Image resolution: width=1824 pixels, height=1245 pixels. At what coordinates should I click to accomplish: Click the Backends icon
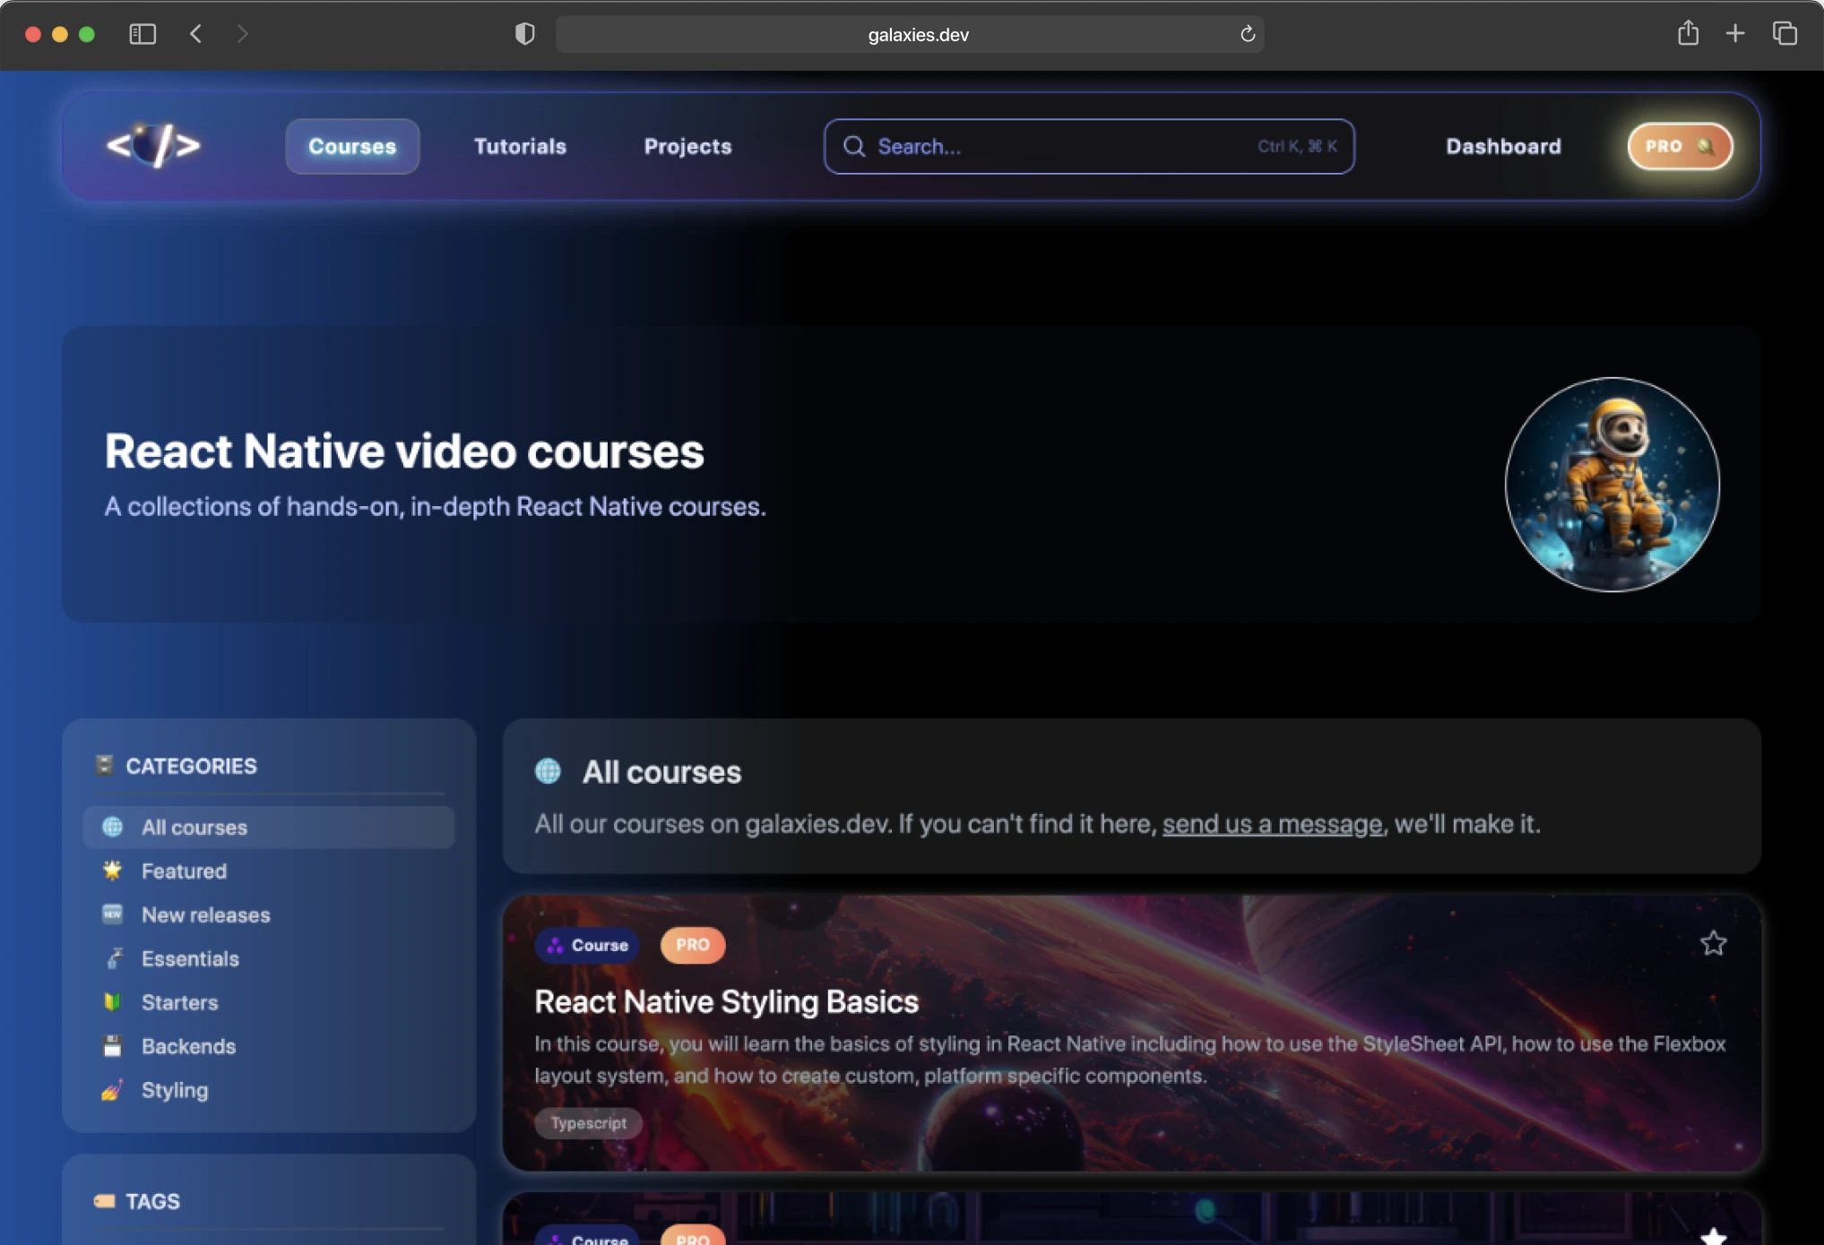click(x=112, y=1046)
